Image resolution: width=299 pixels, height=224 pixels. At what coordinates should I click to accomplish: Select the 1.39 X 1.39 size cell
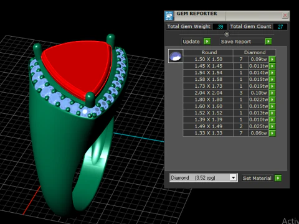[208, 119]
